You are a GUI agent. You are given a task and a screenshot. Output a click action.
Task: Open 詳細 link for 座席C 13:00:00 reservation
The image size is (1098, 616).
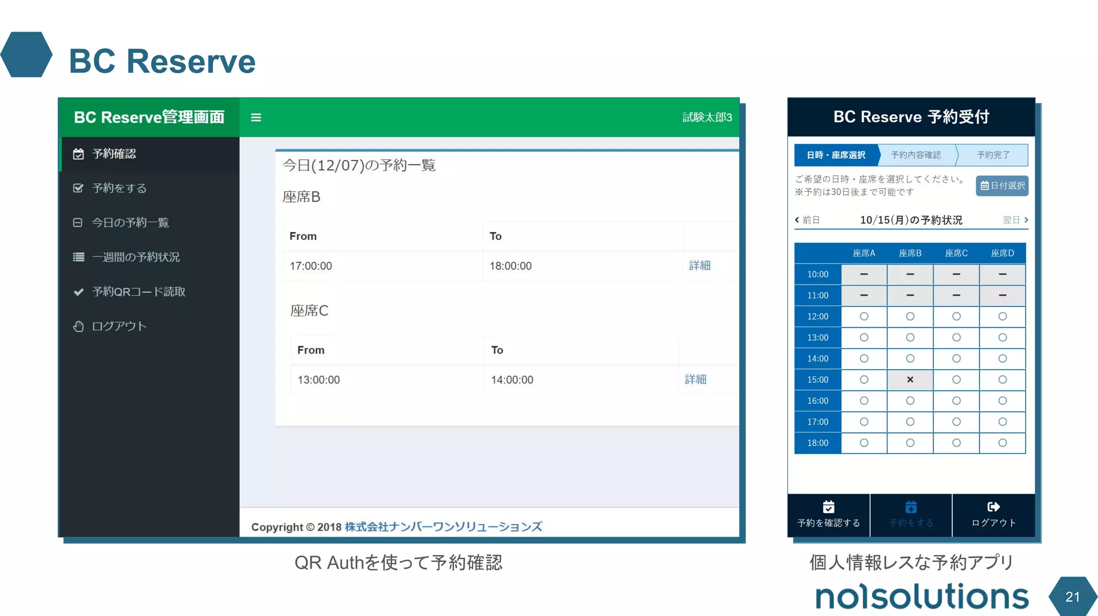pos(695,379)
